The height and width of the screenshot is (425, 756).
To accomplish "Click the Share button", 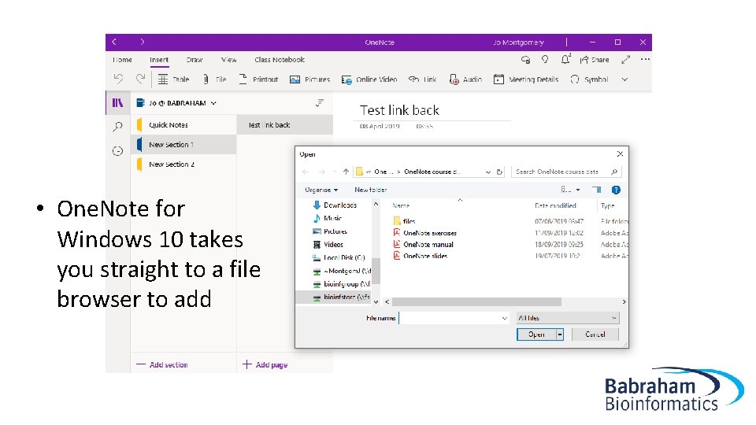I will 595,60.
